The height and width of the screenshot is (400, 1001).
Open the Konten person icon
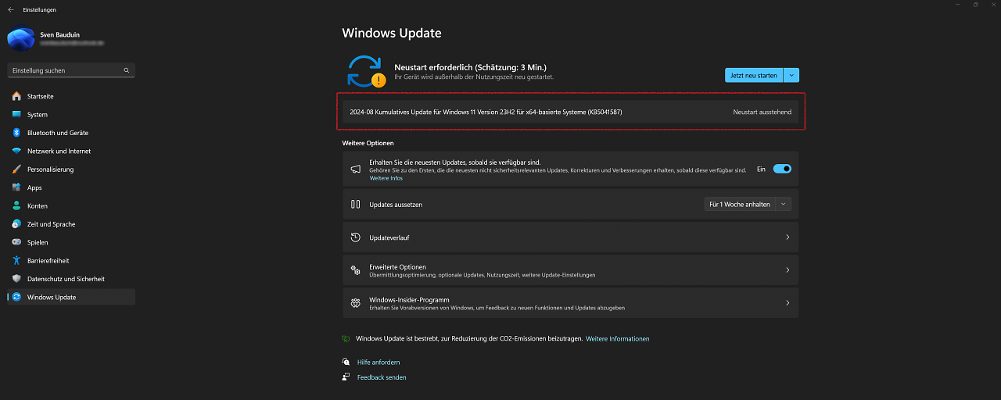pos(16,205)
